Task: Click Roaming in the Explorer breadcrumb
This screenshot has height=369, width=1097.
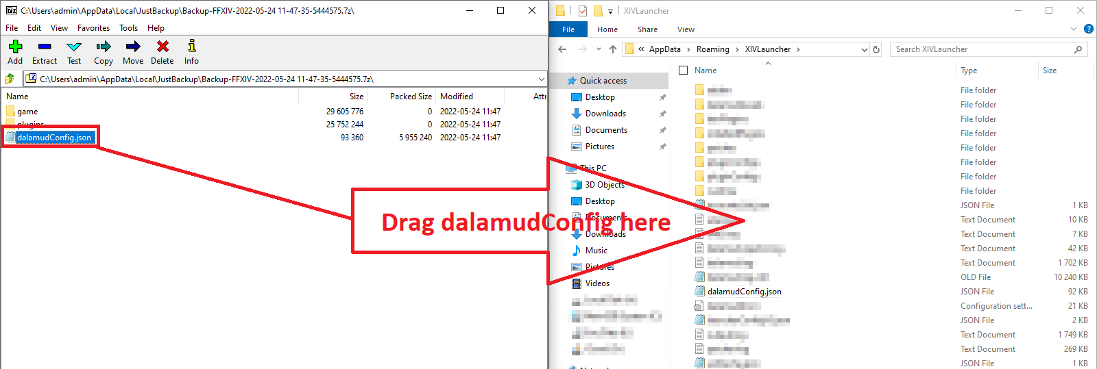Action: click(713, 49)
